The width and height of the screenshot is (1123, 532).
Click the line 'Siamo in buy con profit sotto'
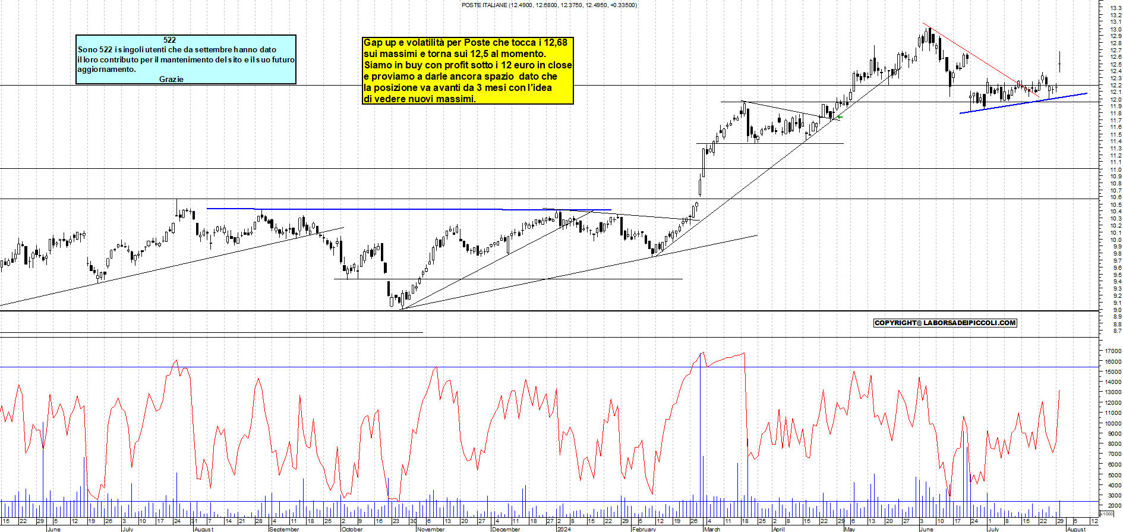(468, 65)
